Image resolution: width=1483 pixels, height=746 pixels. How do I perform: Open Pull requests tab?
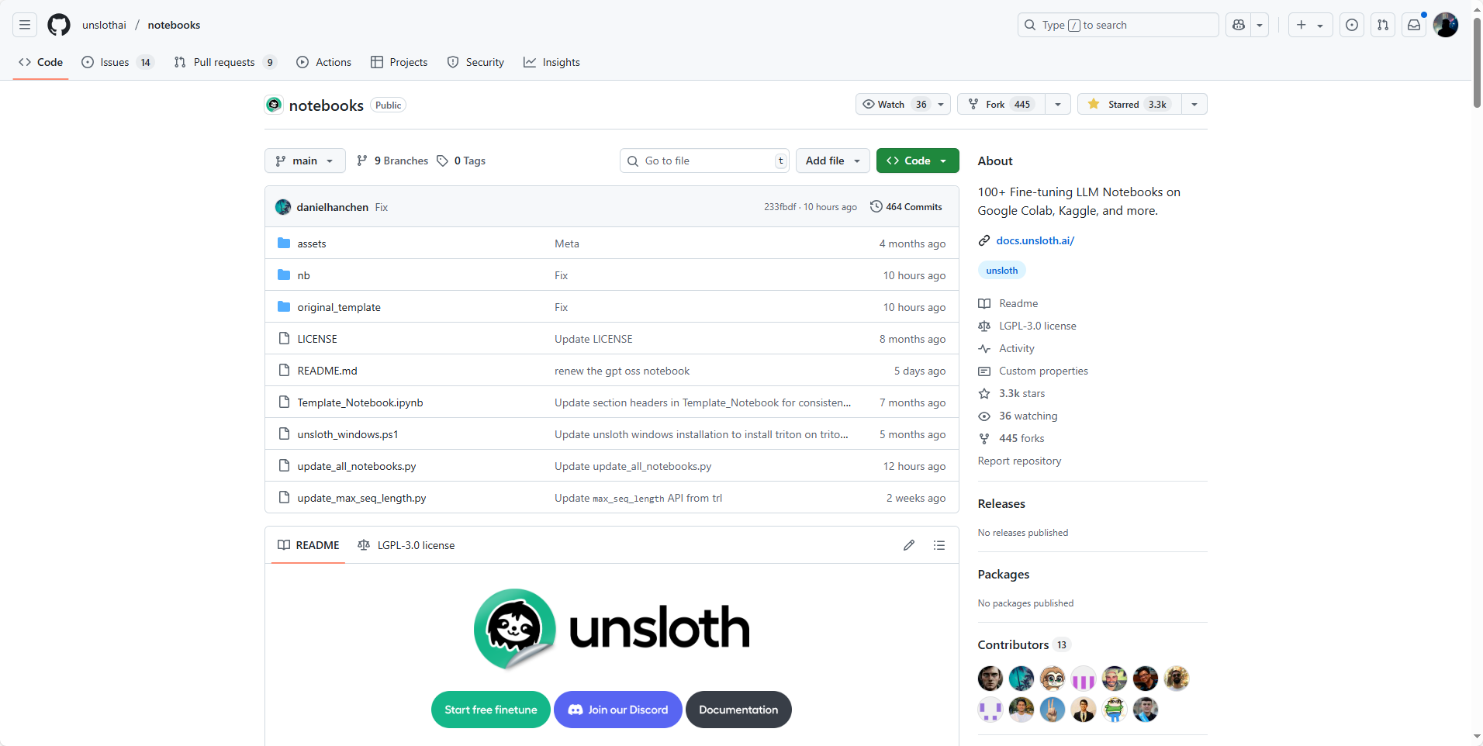(225, 62)
